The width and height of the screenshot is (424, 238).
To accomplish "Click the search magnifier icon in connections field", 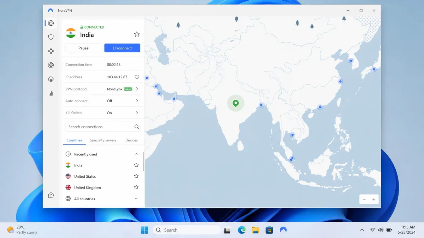I will click(x=137, y=127).
